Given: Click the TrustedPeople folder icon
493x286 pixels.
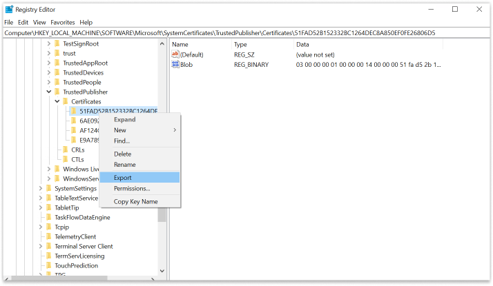Looking at the screenshot, I should tap(57, 82).
